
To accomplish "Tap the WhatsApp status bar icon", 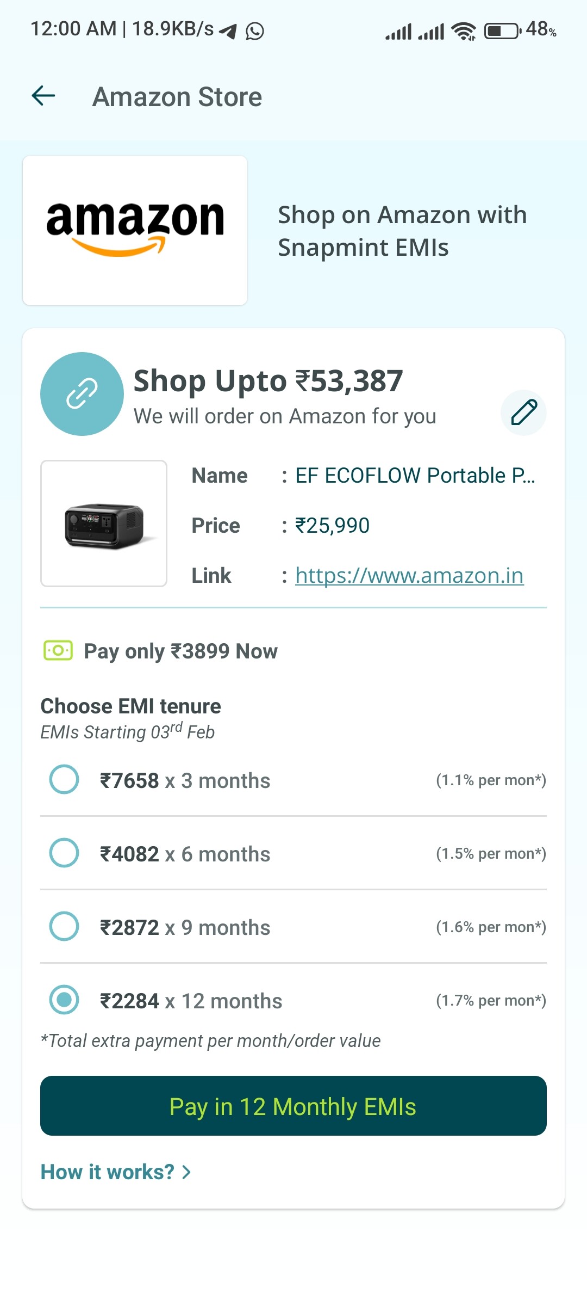I will tap(255, 31).
